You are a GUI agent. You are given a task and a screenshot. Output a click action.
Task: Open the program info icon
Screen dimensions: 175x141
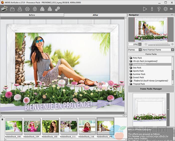pos(152,9)
